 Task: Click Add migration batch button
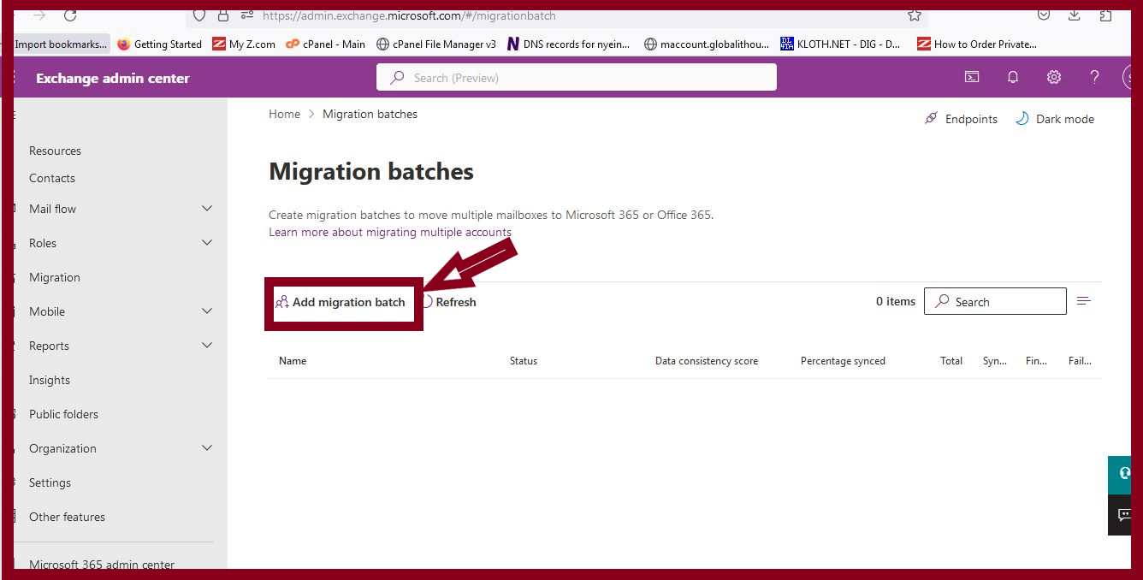coord(341,302)
